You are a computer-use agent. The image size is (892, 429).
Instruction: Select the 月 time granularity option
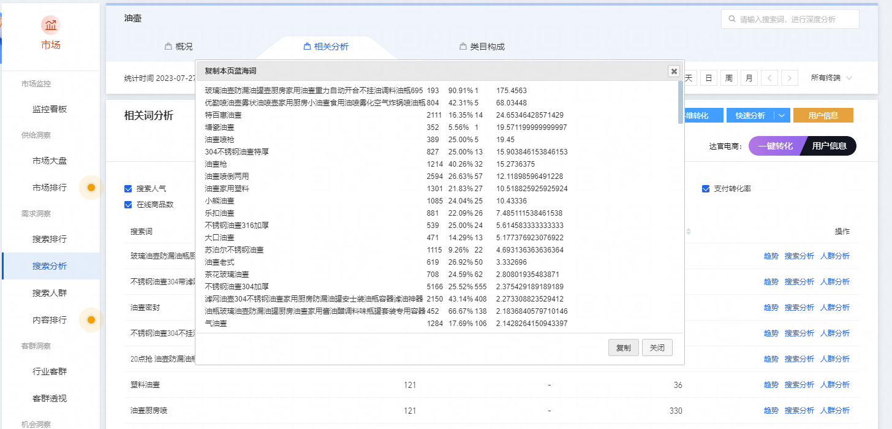749,78
